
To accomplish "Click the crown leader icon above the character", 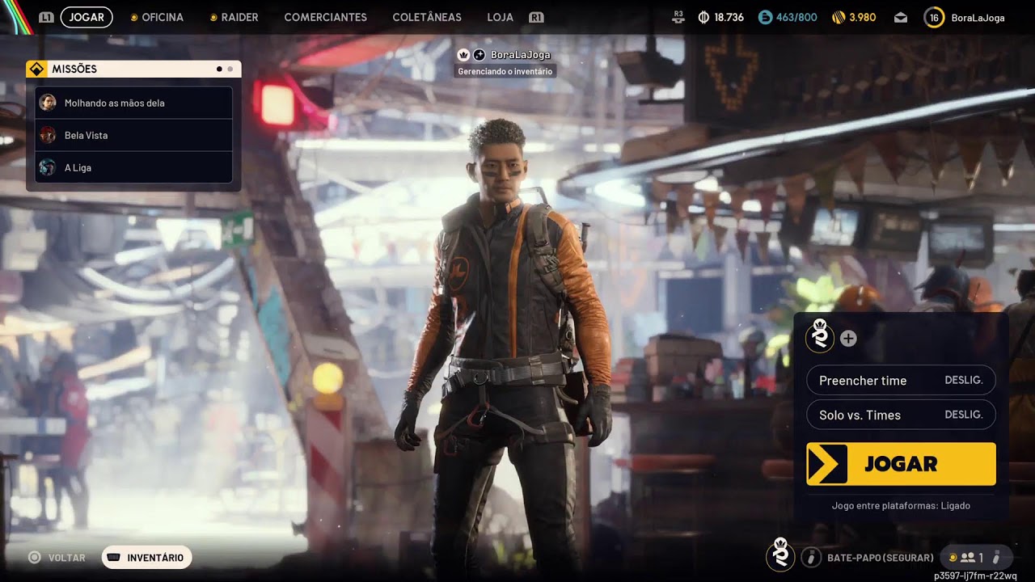I will pos(464,55).
